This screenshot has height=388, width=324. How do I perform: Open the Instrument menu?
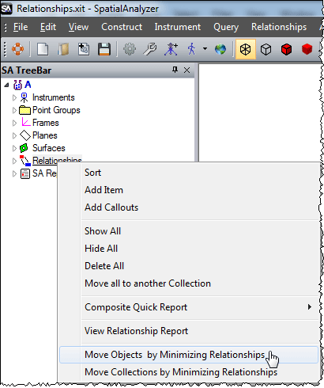pos(178,27)
